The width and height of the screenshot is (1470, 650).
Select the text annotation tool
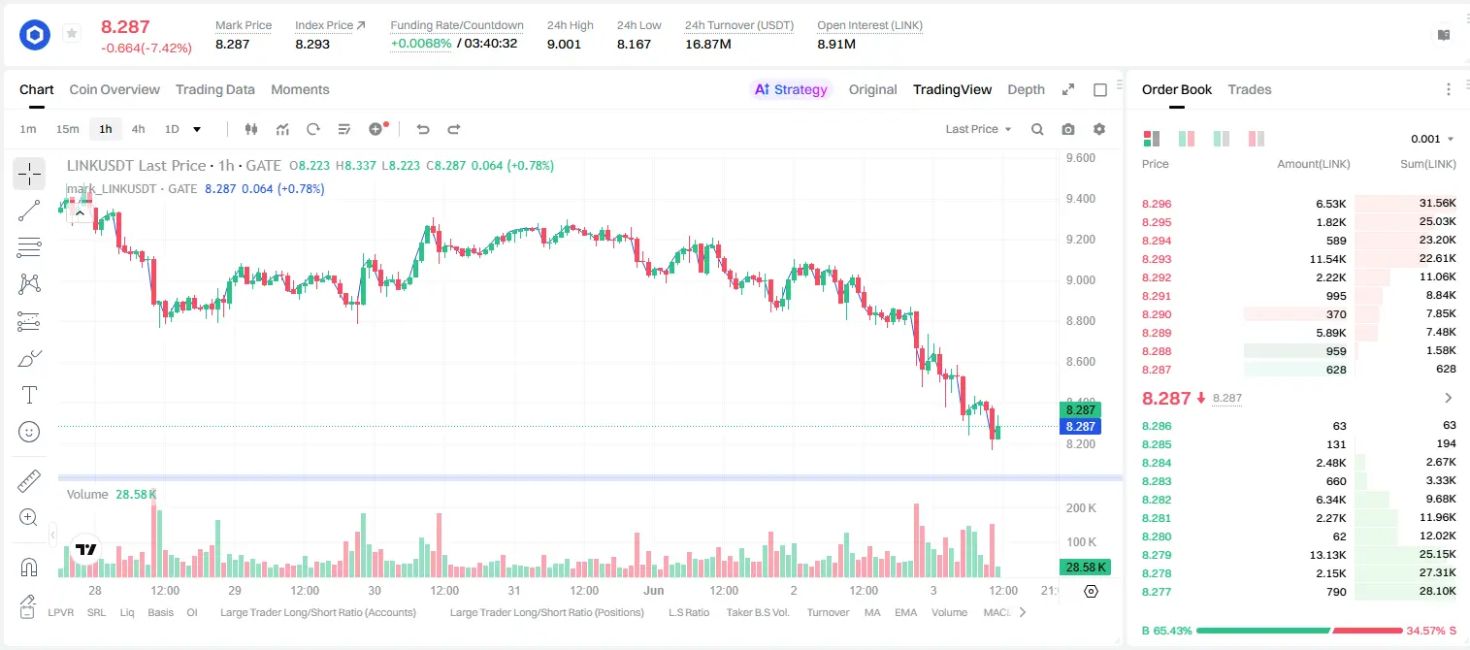[29, 395]
